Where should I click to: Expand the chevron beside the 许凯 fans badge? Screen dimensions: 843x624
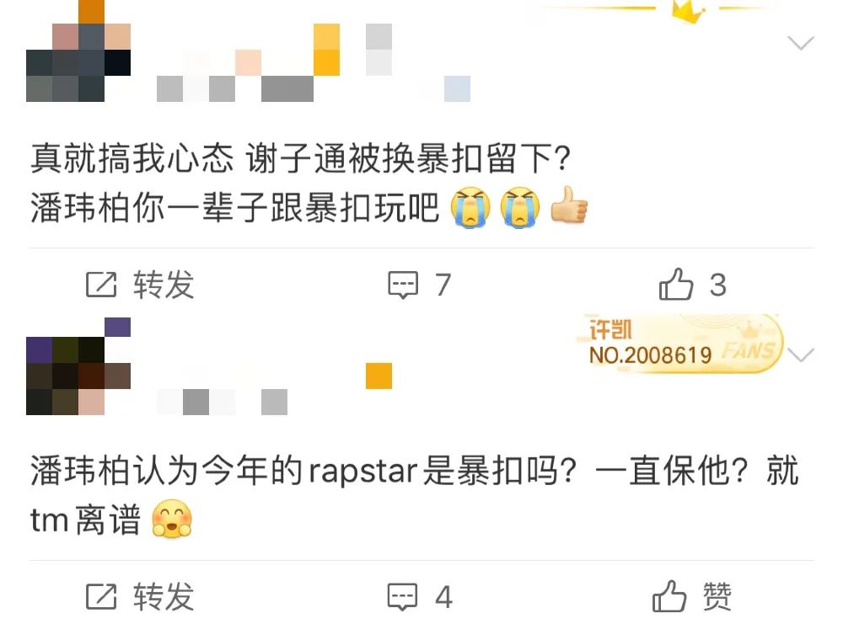click(x=801, y=355)
